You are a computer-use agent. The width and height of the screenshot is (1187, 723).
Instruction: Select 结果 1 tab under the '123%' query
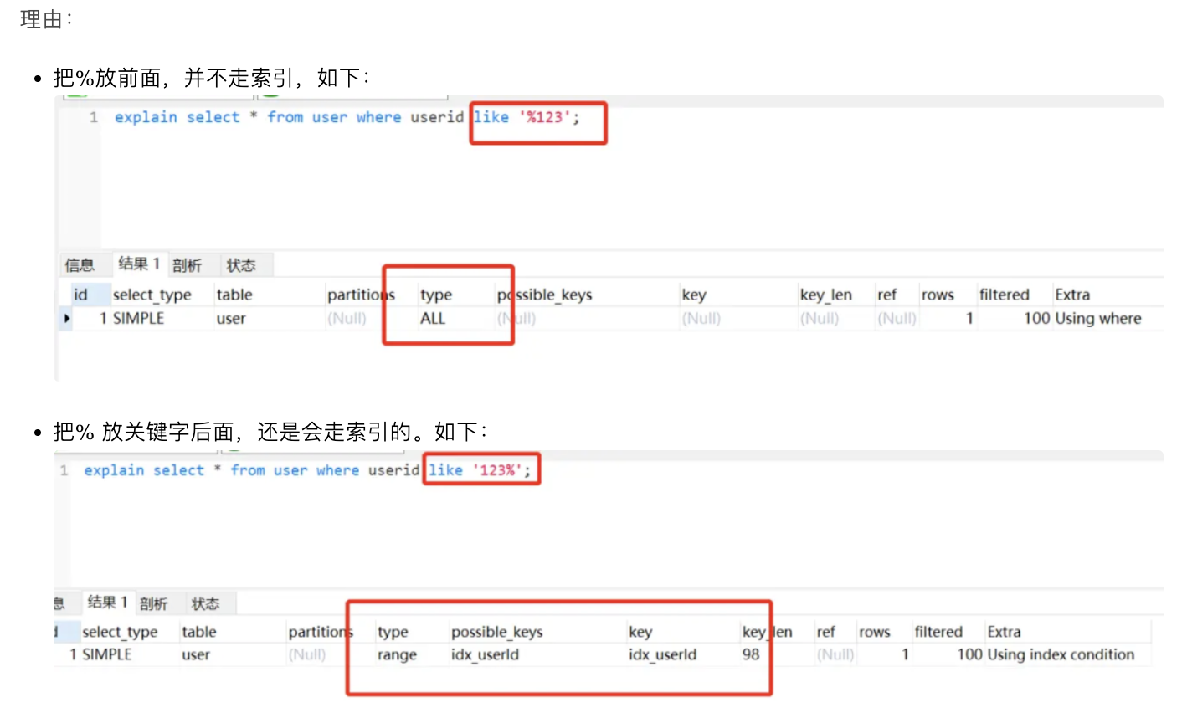coord(107,602)
